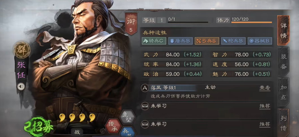Click the first empty skill slot icon
The height and width of the screenshot is (137, 299).
(145, 106)
